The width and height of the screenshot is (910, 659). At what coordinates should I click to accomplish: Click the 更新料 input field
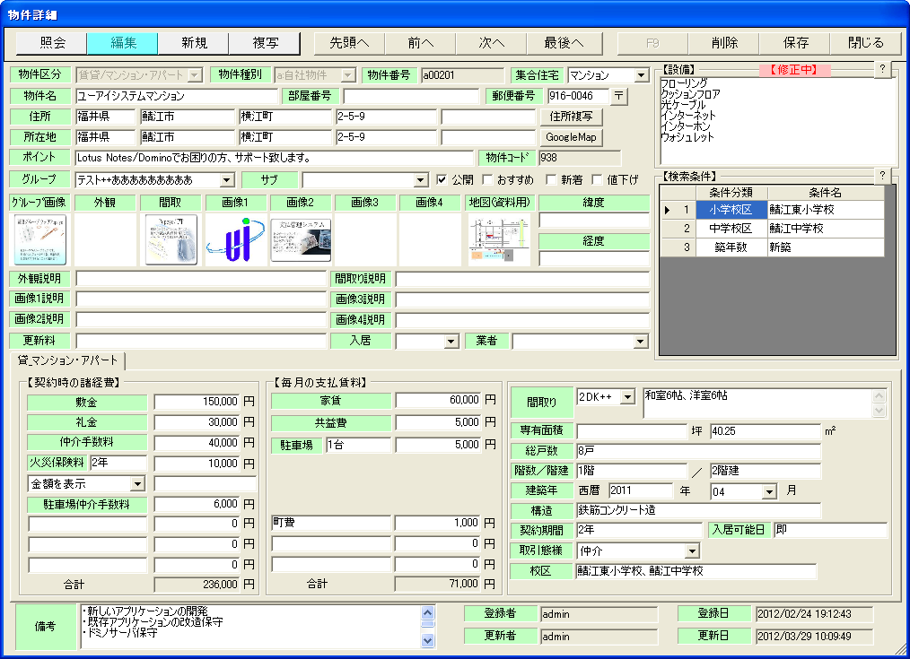coord(201,341)
